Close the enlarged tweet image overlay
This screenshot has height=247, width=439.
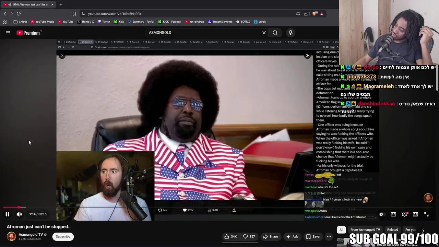(x=62, y=56)
